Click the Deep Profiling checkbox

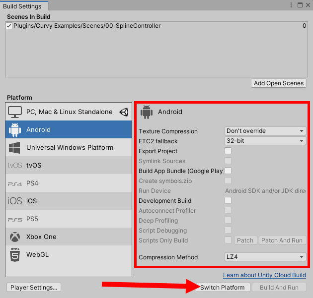228,220
